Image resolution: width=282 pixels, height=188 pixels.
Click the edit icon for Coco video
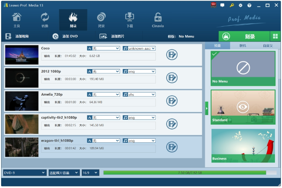pyautogui.click(x=172, y=55)
